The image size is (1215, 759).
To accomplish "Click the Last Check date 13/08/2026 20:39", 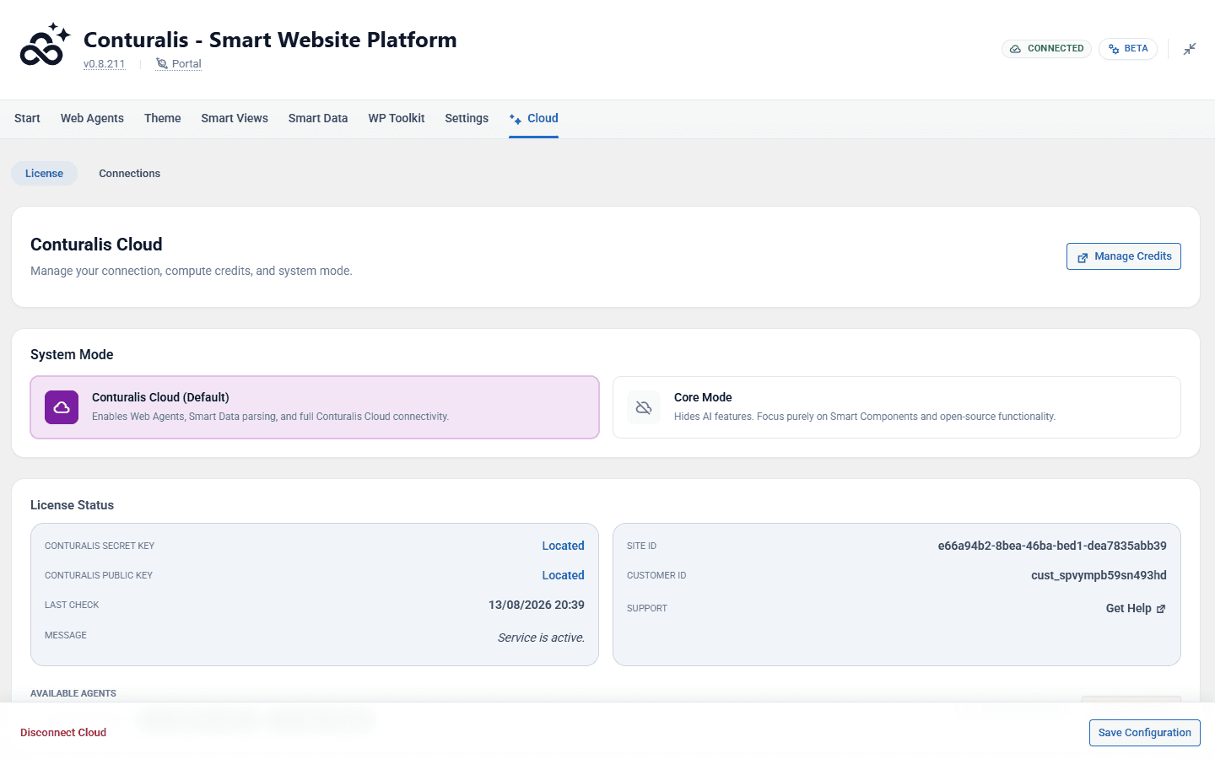I will (x=537, y=605).
